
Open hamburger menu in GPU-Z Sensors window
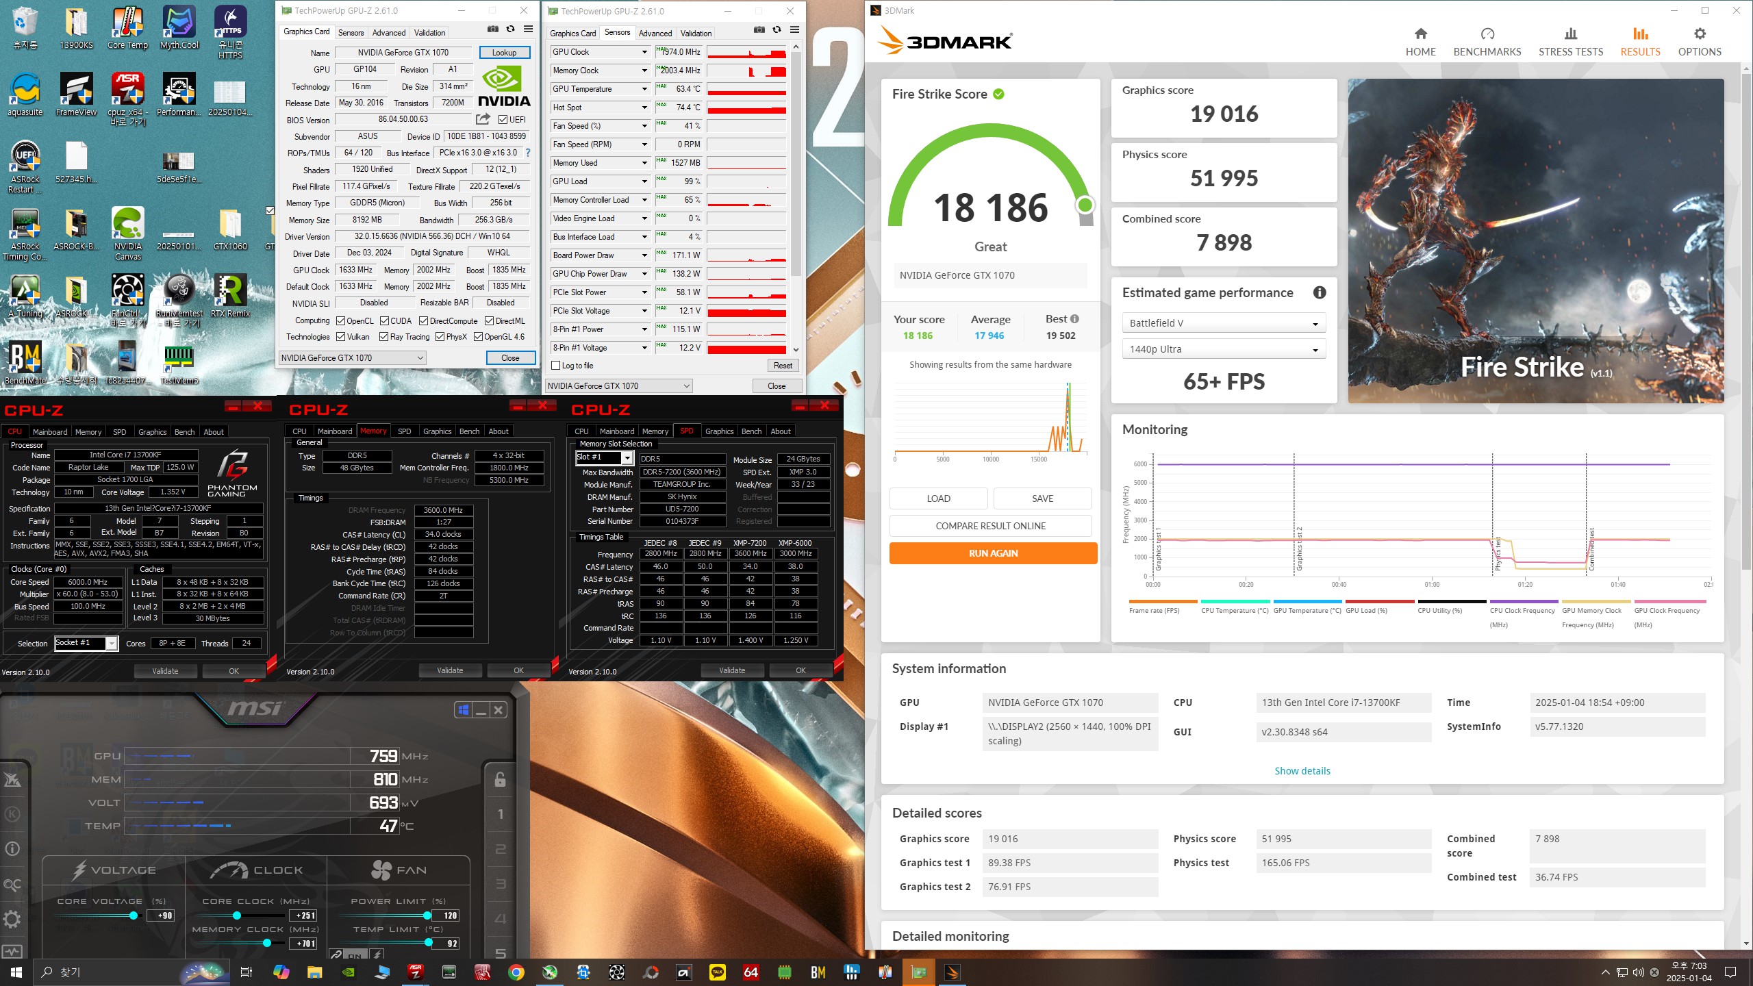pyautogui.click(x=794, y=30)
